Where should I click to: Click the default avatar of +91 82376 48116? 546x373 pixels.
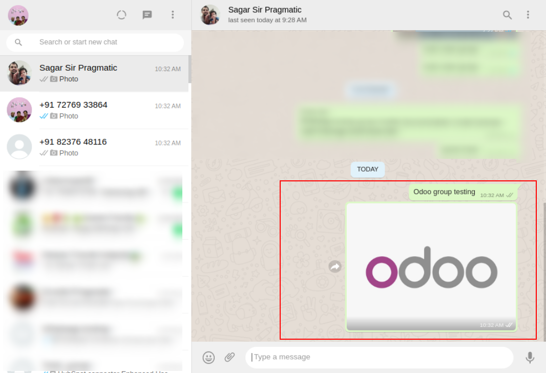pos(19,147)
